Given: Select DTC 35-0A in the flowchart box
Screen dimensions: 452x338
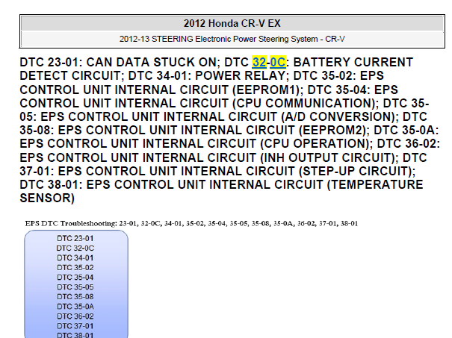Looking at the screenshot, I should pos(75,307).
